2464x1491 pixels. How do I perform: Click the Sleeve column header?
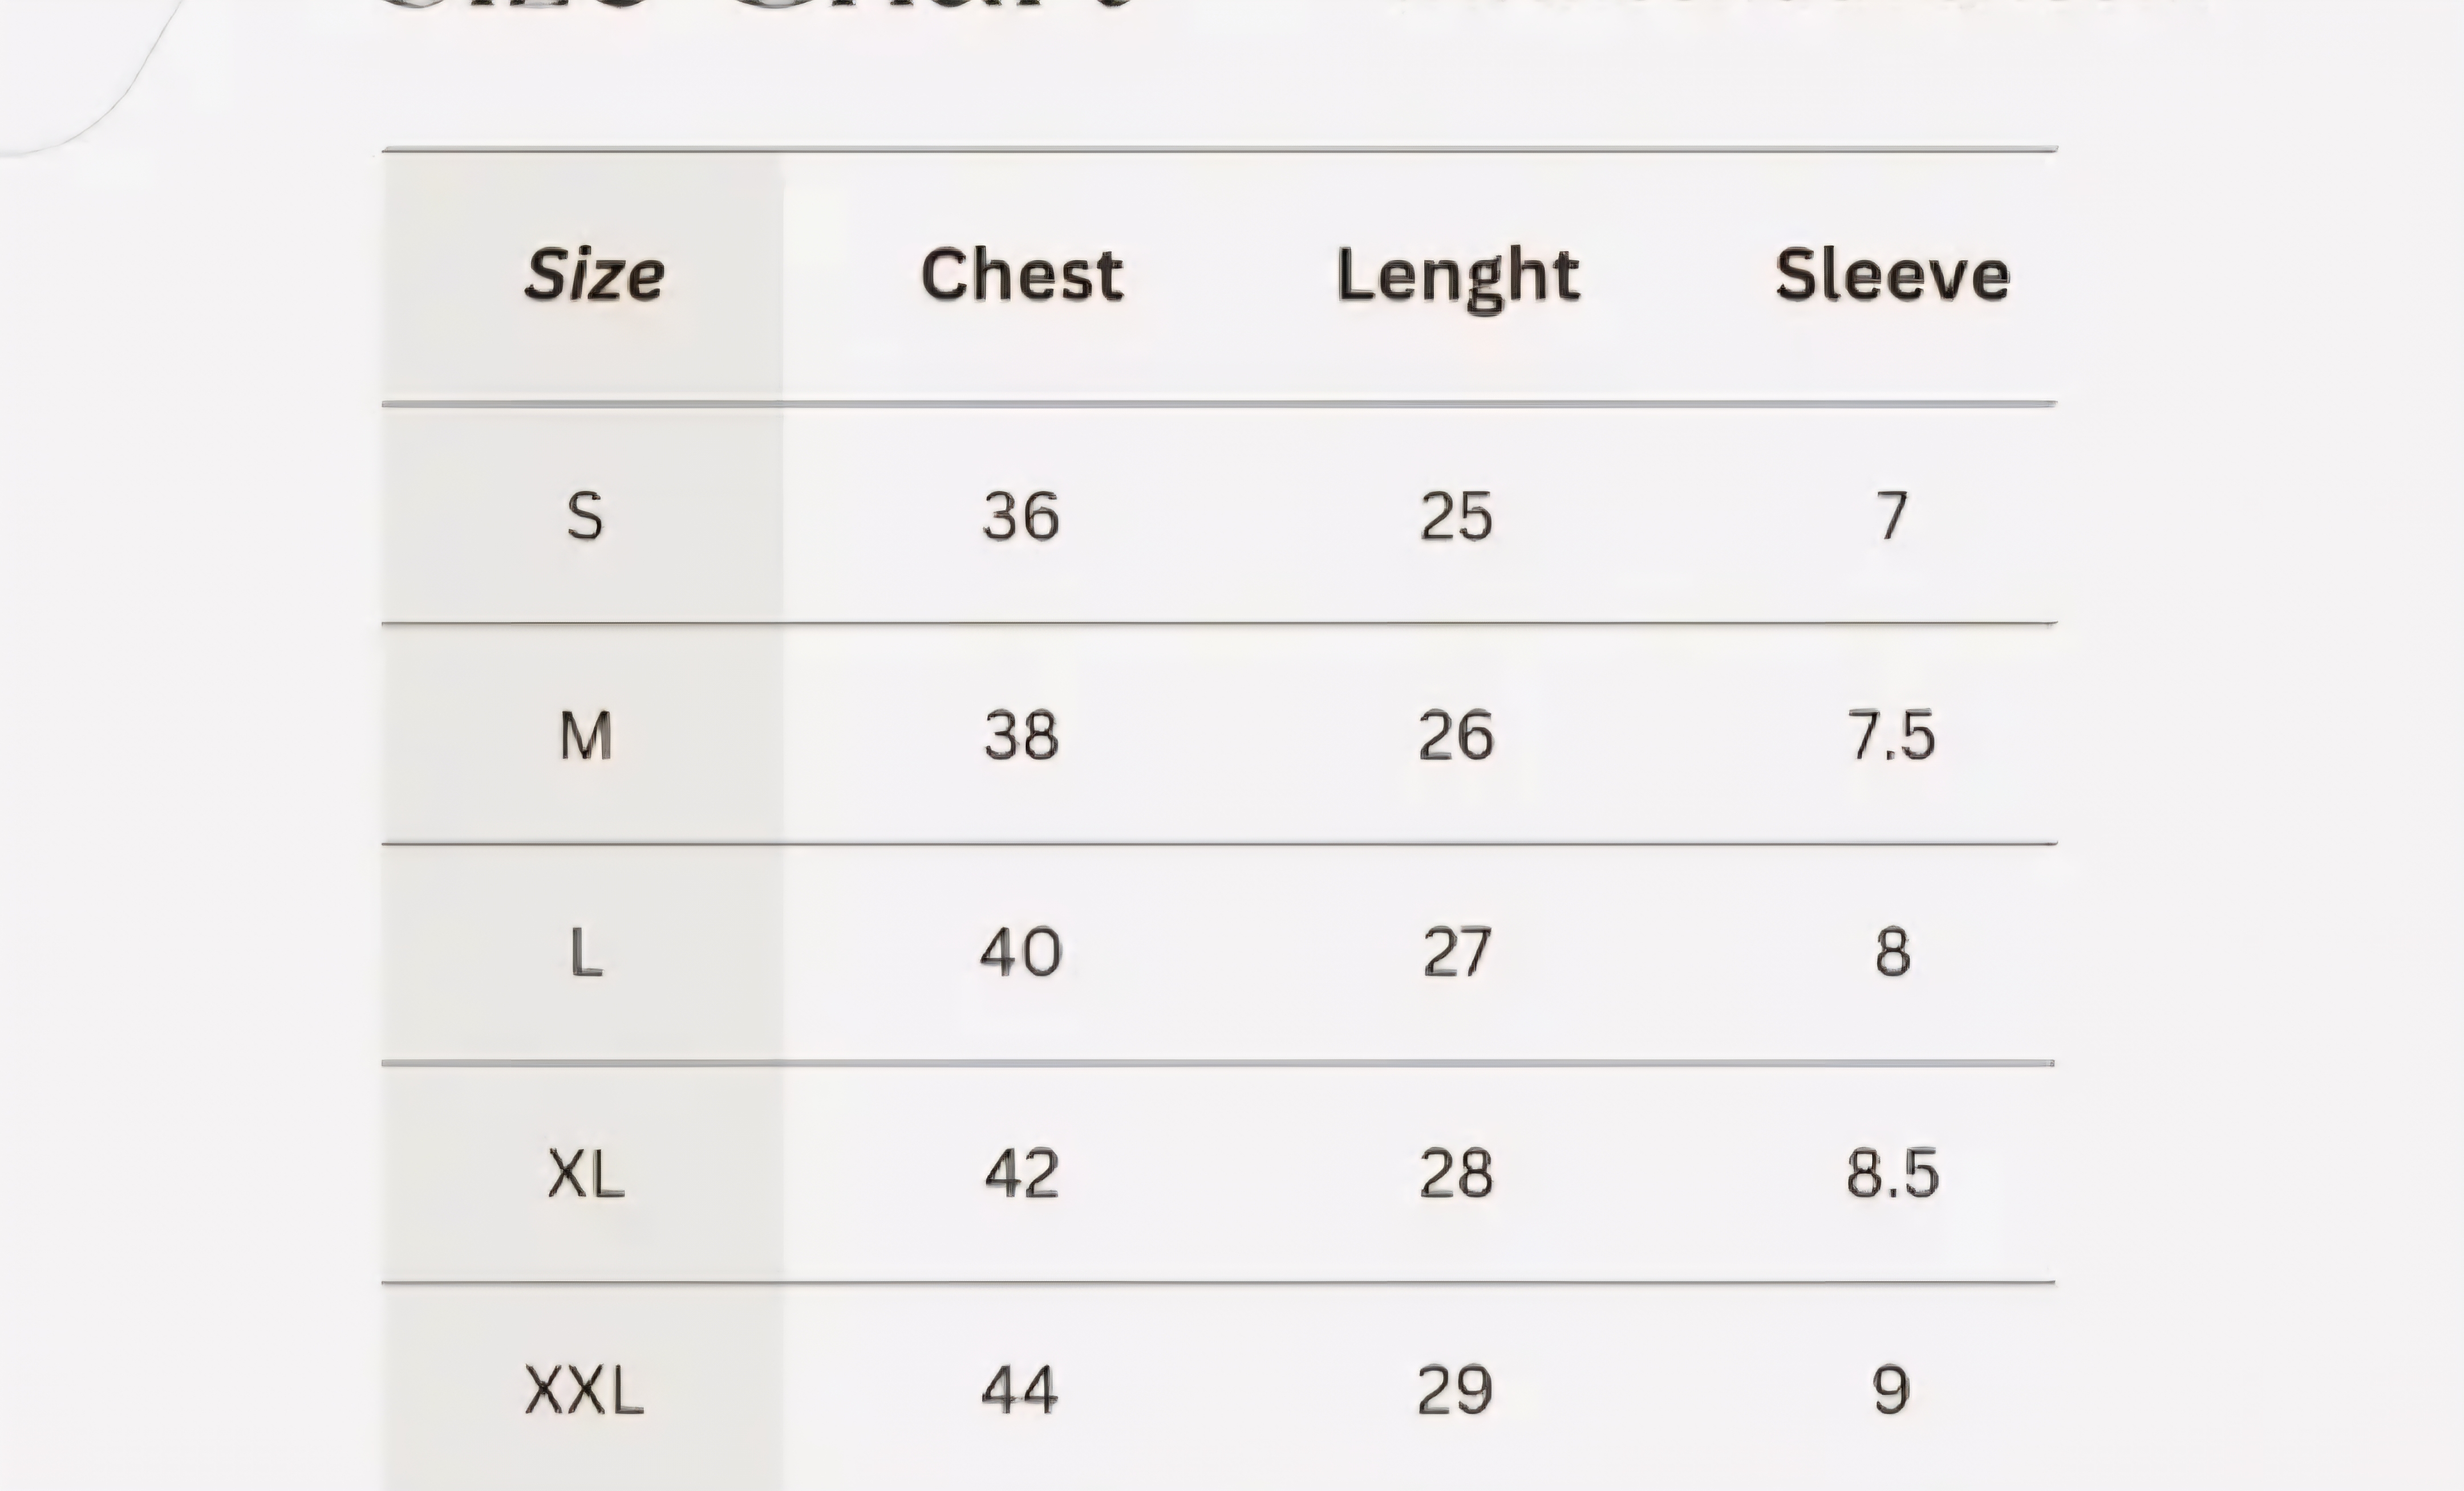coord(1892,275)
